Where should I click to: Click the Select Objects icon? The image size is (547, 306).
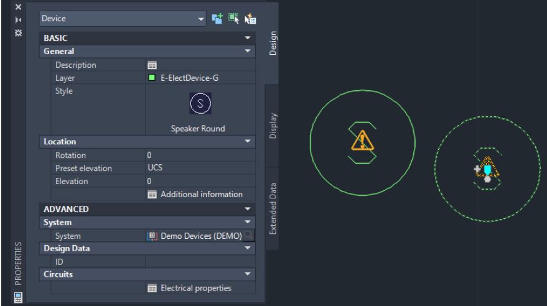pyautogui.click(x=233, y=19)
